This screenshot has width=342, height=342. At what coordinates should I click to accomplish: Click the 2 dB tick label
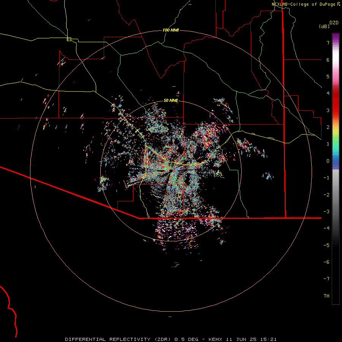(328, 127)
